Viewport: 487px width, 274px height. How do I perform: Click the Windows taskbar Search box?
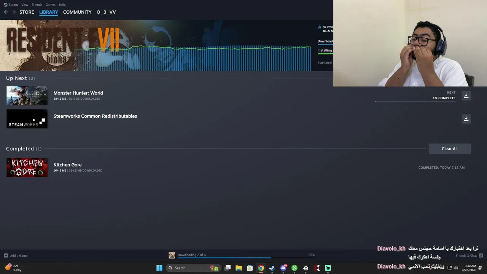pyautogui.click(x=193, y=268)
